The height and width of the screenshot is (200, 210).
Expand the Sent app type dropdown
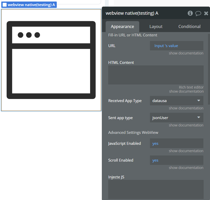click(x=176, y=118)
